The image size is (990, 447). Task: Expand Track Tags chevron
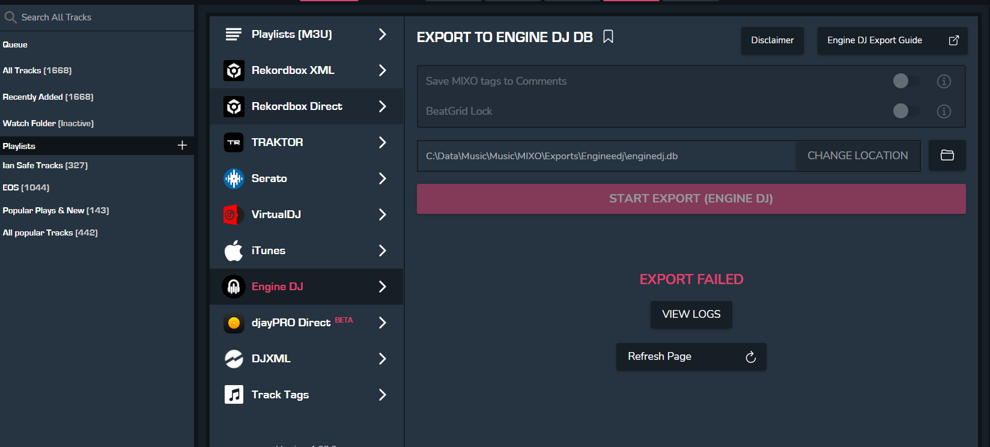click(382, 395)
